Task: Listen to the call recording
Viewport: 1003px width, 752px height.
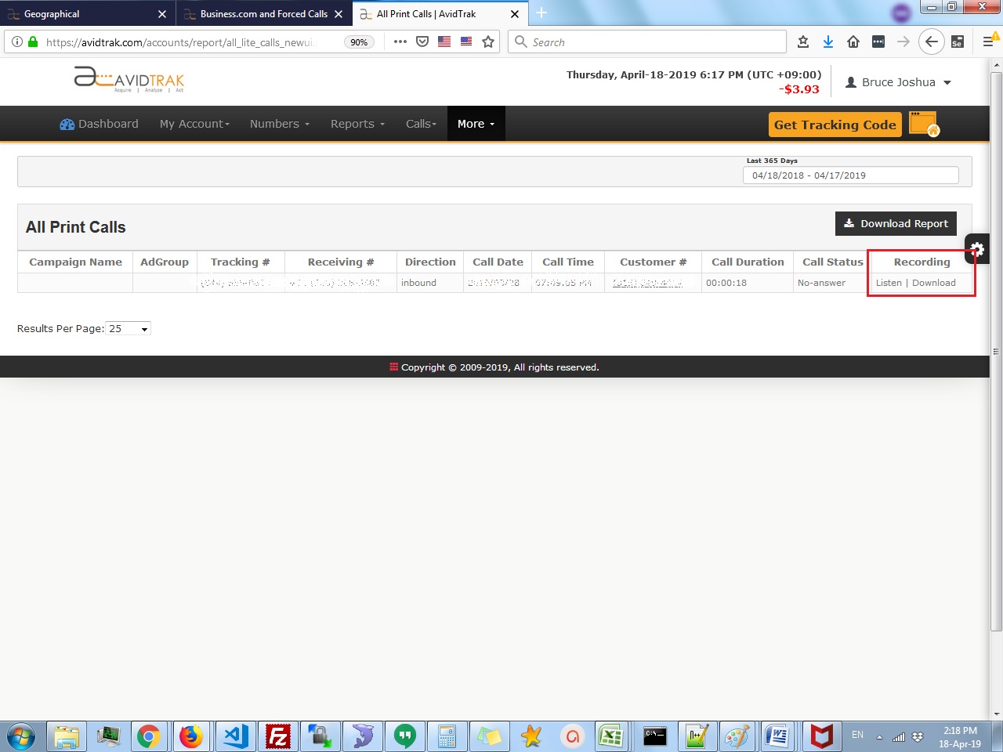Action: tap(889, 283)
